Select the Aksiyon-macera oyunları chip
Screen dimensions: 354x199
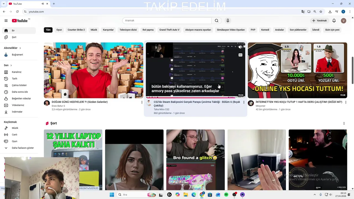coord(198,30)
